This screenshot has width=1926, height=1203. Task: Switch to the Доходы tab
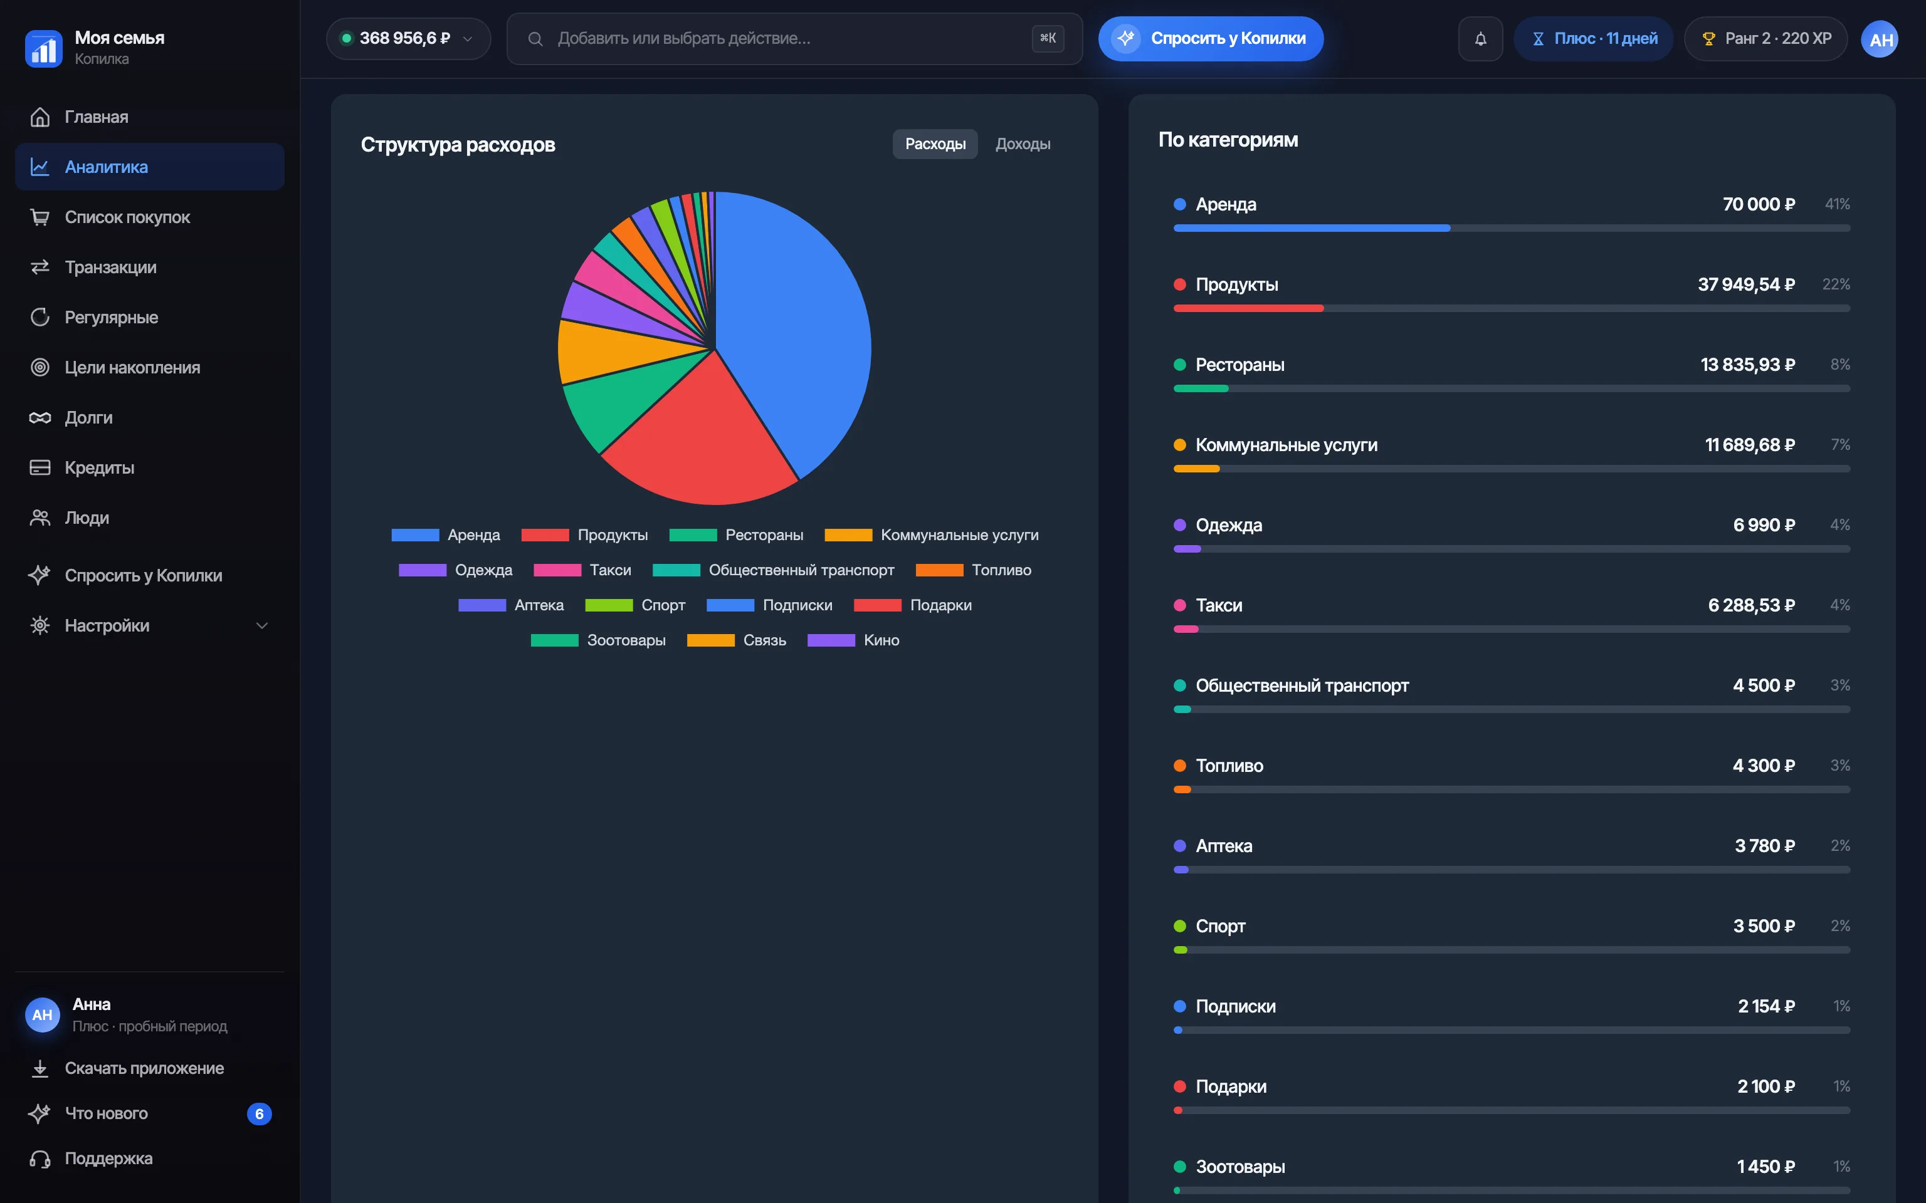(1023, 144)
